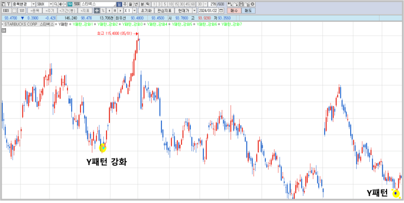The width and height of the screenshot is (404, 203).
Task: Click the pause playback button
Action: coord(115,10)
